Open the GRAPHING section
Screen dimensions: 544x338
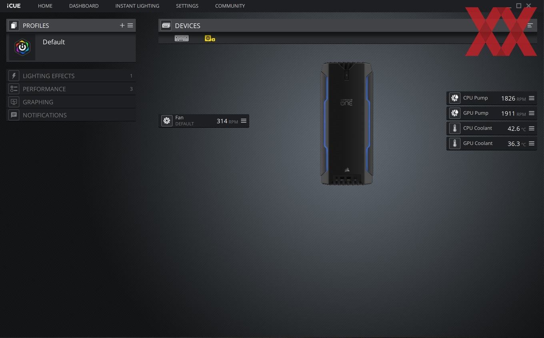point(71,102)
